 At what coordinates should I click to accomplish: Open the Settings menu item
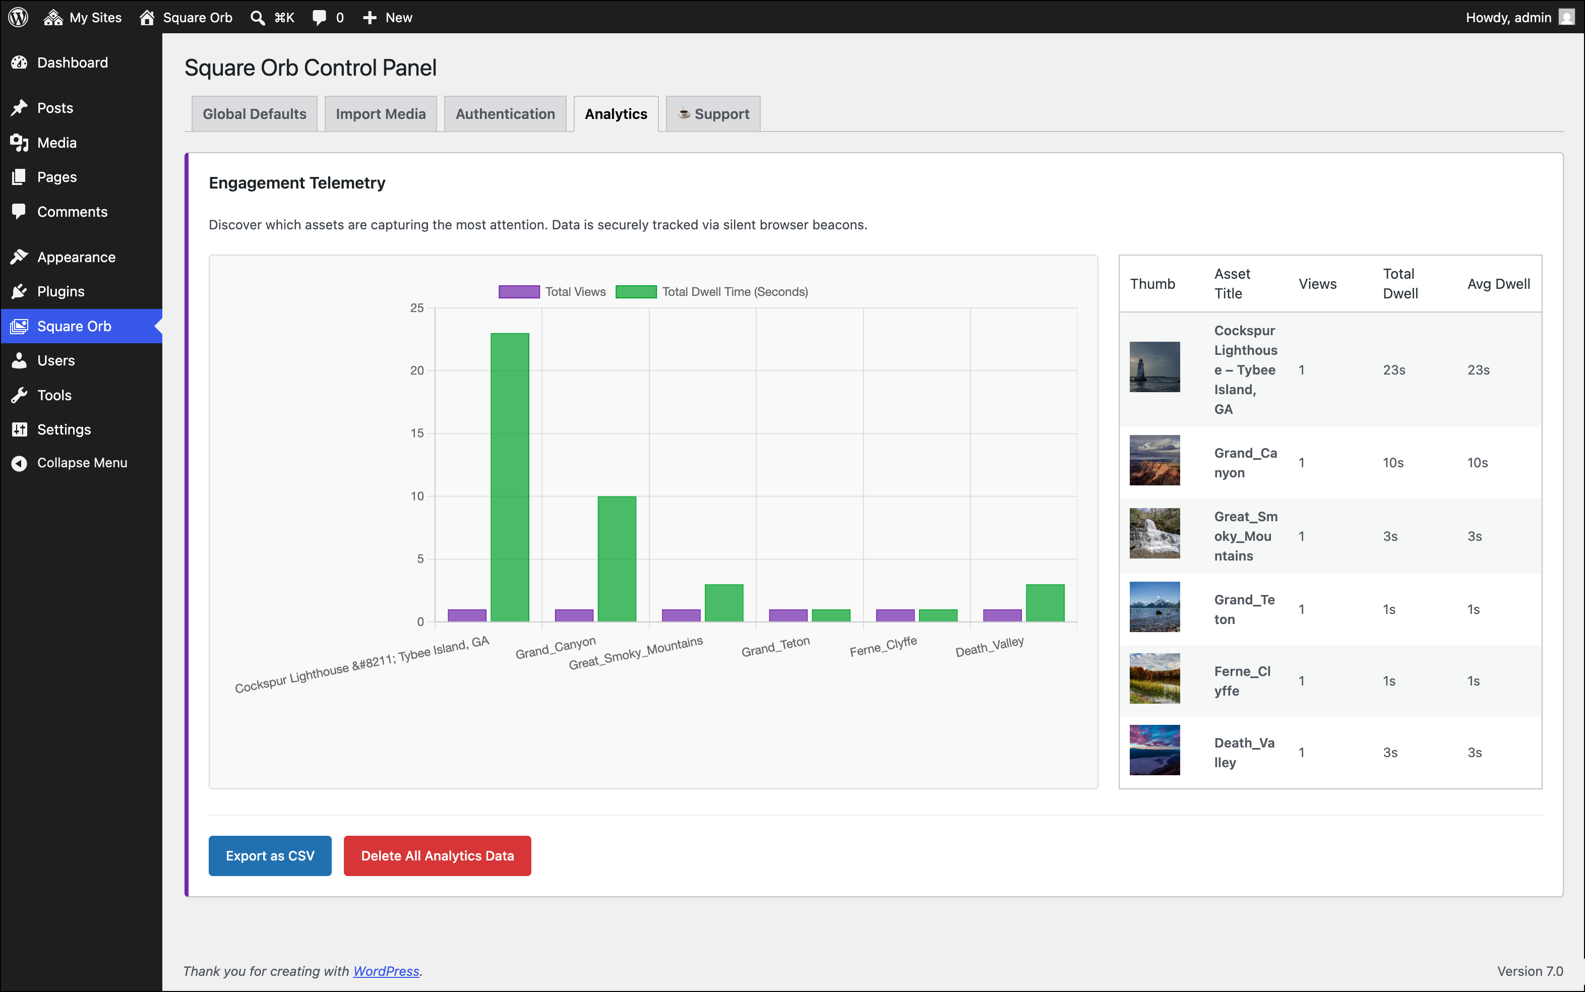(81, 429)
